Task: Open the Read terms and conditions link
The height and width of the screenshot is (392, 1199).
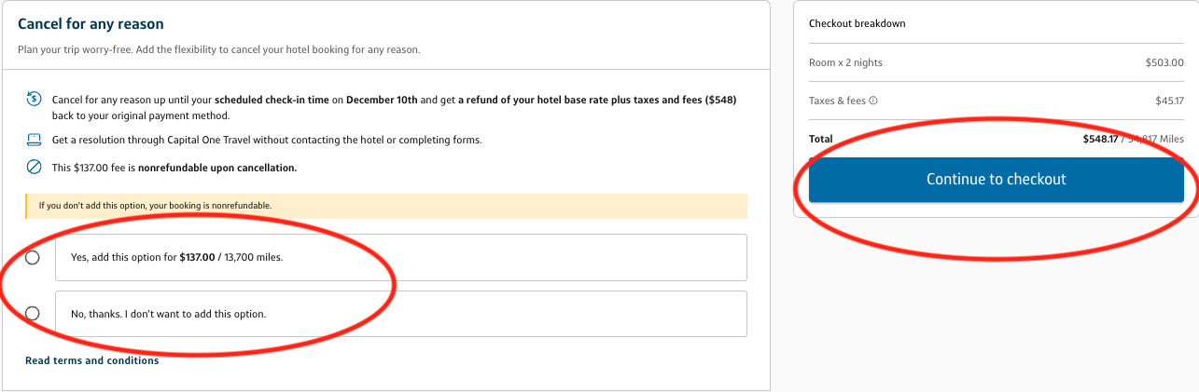Action: click(91, 360)
